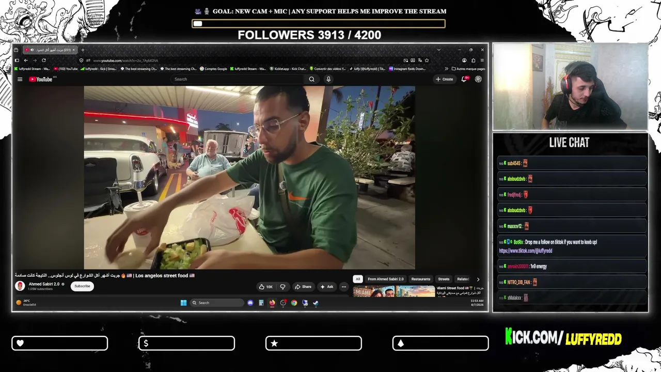Select the Restaurants filter chip
The width and height of the screenshot is (661, 372).
[421, 279]
